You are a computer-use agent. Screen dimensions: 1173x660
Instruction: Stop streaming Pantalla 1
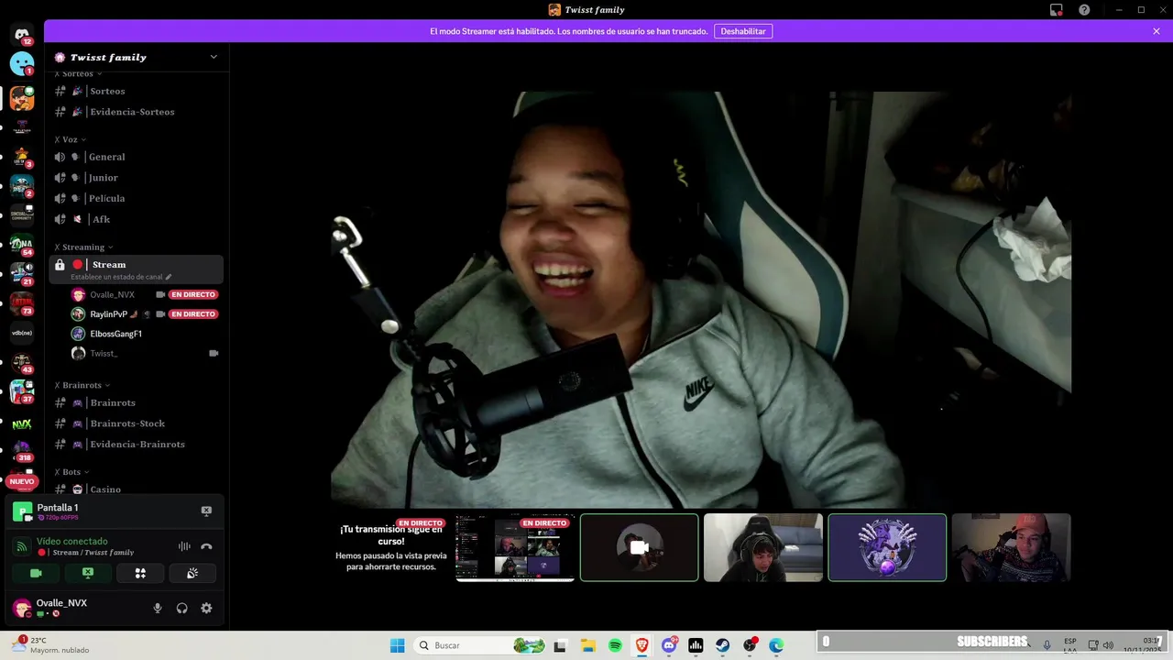pos(206,511)
